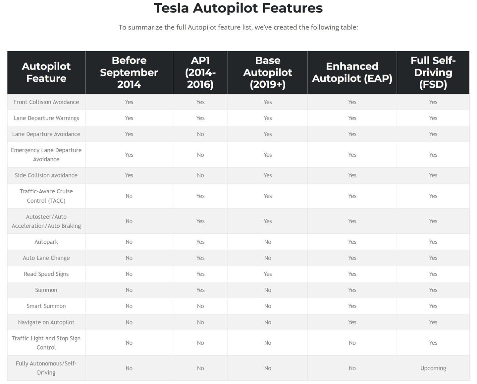Select the Traffic-Aware Cruise Control (TACC) cell
The width and height of the screenshot is (477, 384).
pos(46,196)
